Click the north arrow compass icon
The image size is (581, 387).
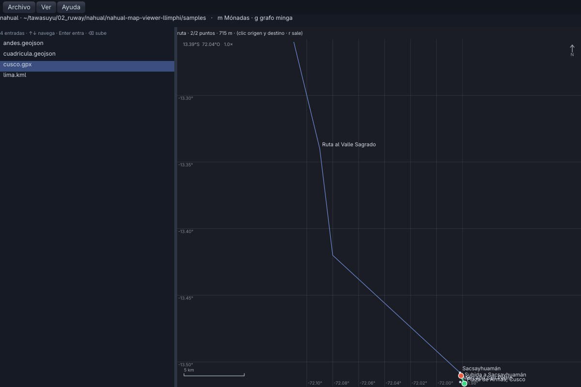pyautogui.click(x=572, y=50)
